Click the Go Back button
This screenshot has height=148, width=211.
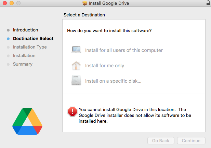[161, 140]
